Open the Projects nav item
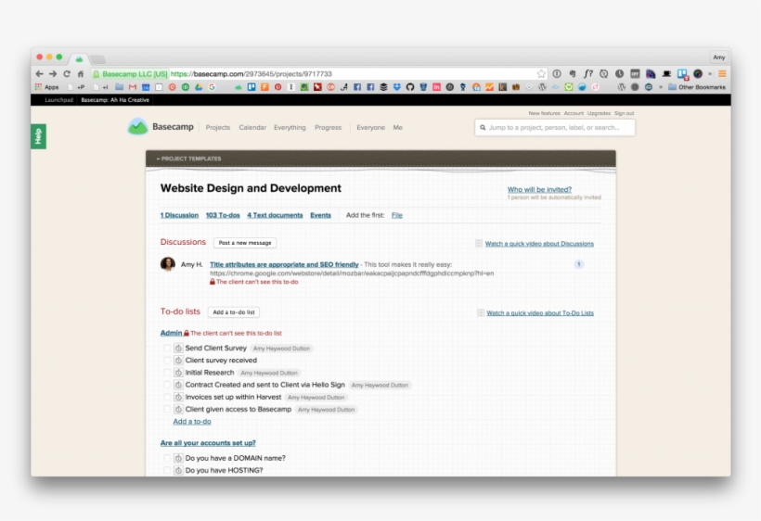Image resolution: width=761 pixels, height=521 pixels. pos(218,127)
